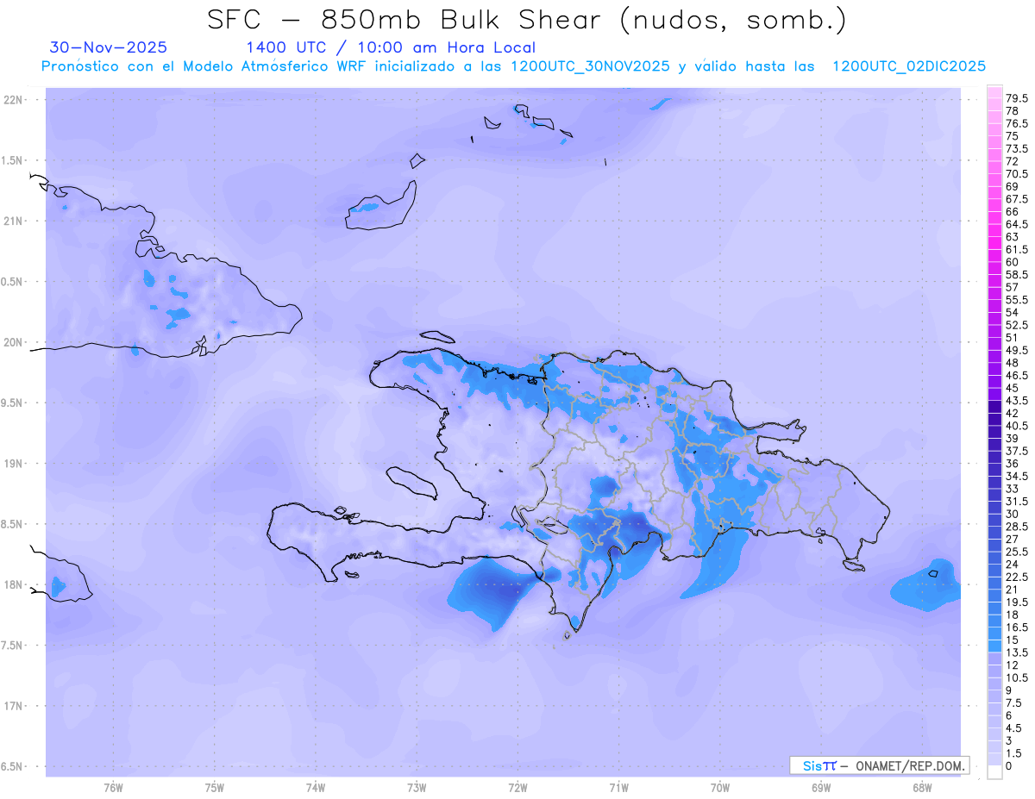Click the color bar value "54"
The image size is (1035, 799).
click(x=1012, y=312)
